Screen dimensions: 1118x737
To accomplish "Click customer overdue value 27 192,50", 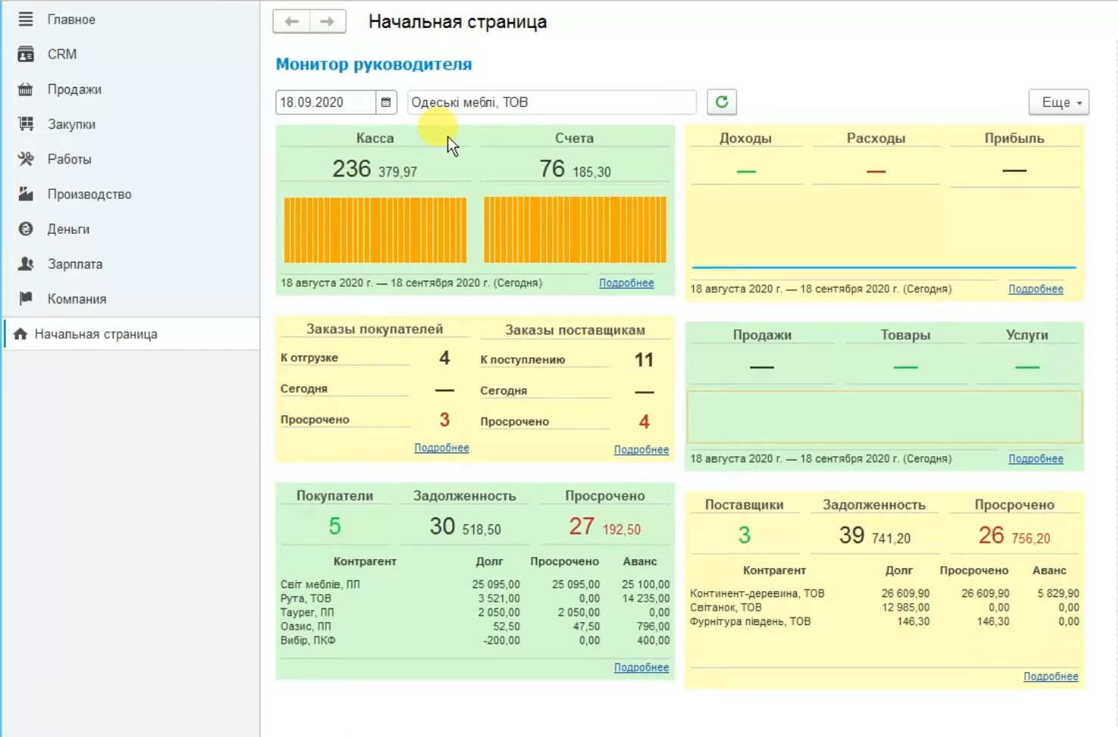I will [x=604, y=526].
